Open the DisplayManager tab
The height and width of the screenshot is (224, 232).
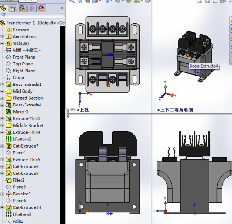point(41,8)
